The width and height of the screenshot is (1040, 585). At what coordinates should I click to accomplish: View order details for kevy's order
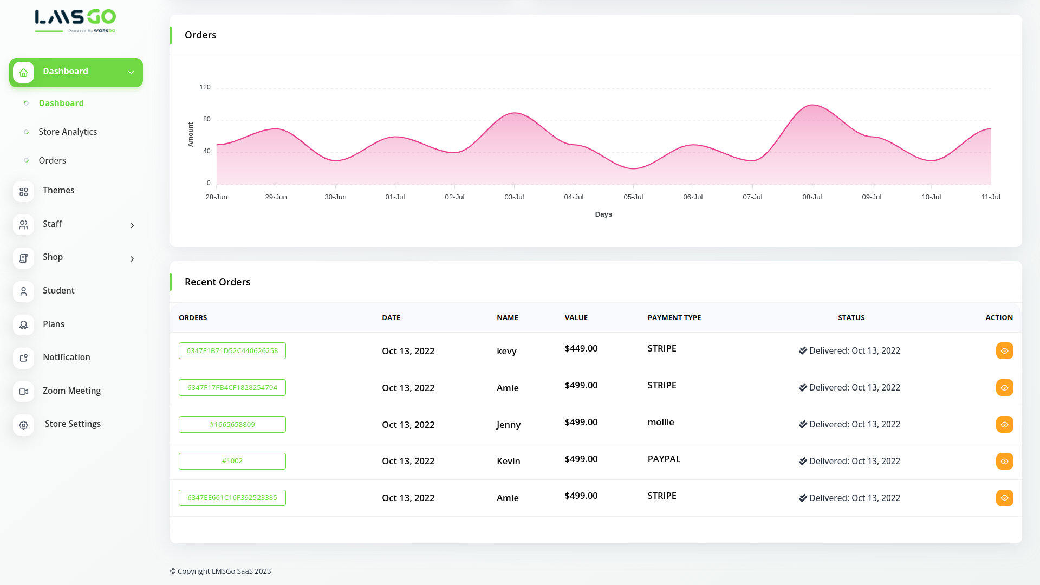pyautogui.click(x=1004, y=351)
